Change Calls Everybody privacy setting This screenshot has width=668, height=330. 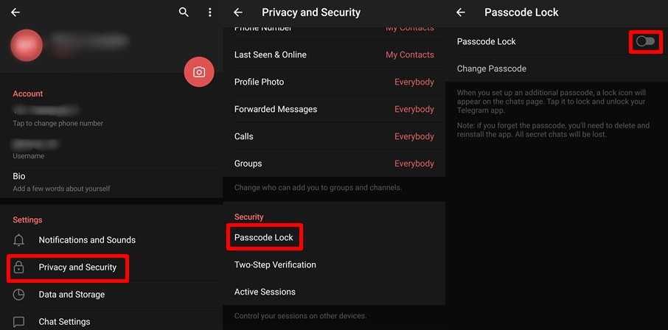pos(414,136)
